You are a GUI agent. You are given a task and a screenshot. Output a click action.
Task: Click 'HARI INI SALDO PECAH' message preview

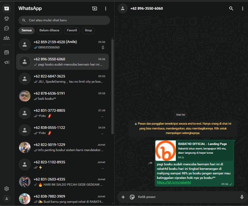pyautogui.click(x=73, y=185)
